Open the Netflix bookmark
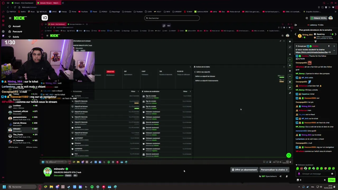 22,12
